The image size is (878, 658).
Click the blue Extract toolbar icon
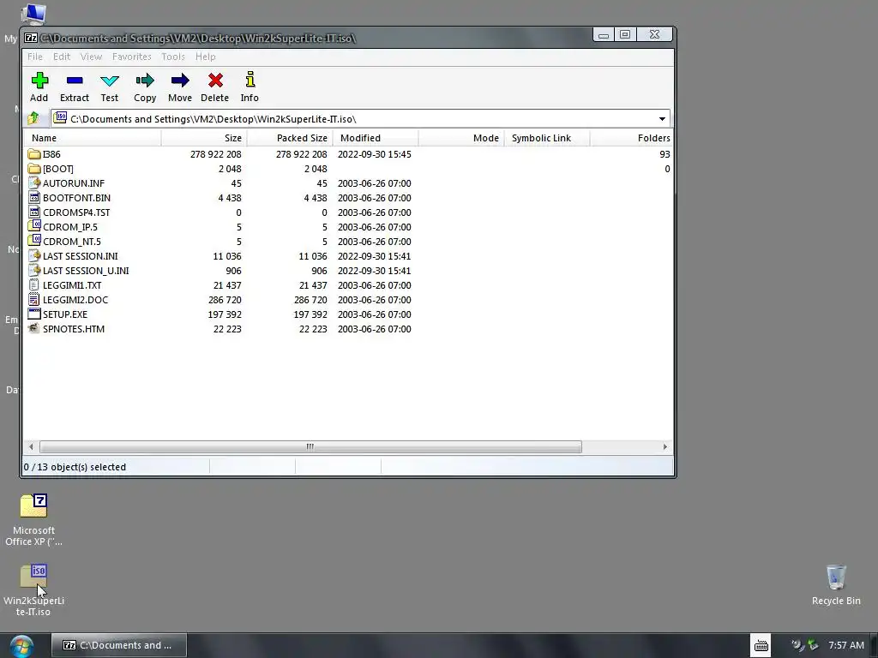[75, 81]
